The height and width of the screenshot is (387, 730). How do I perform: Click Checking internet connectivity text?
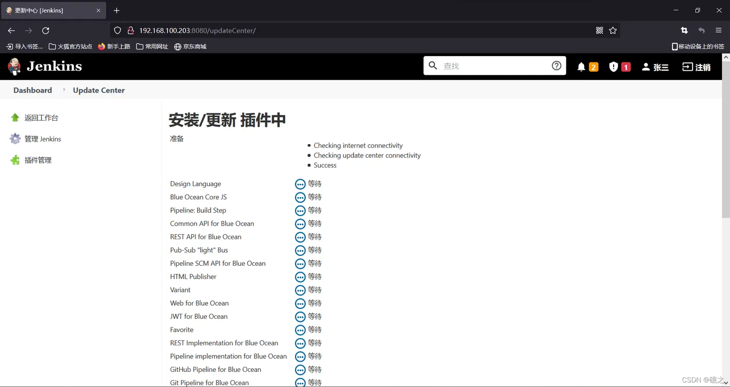pyautogui.click(x=358, y=146)
